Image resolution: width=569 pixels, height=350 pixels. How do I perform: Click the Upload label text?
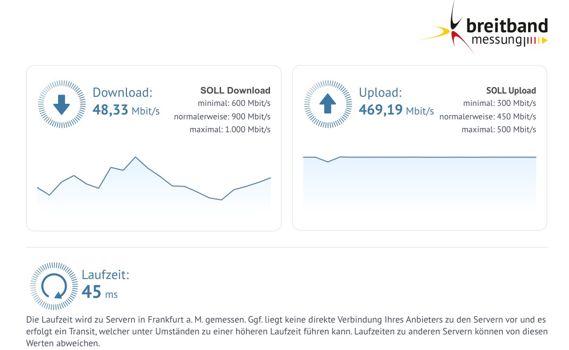(380, 92)
